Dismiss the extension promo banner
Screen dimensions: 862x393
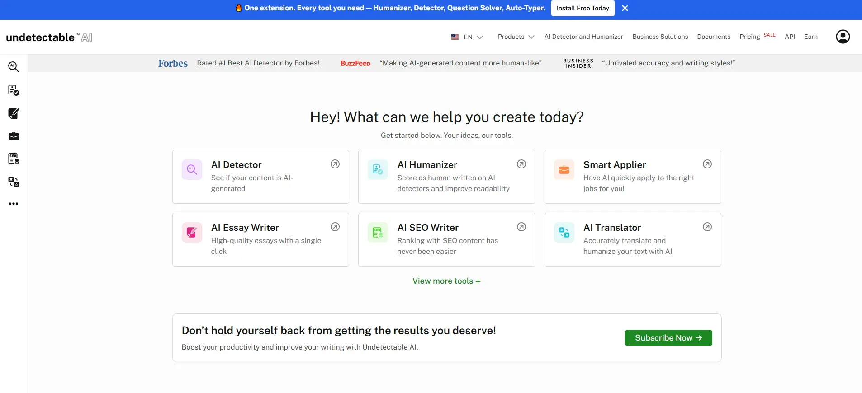pyautogui.click(x=625, y=8)
